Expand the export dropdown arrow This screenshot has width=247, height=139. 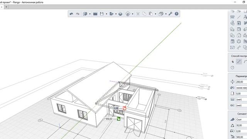[x=116, y=14]
